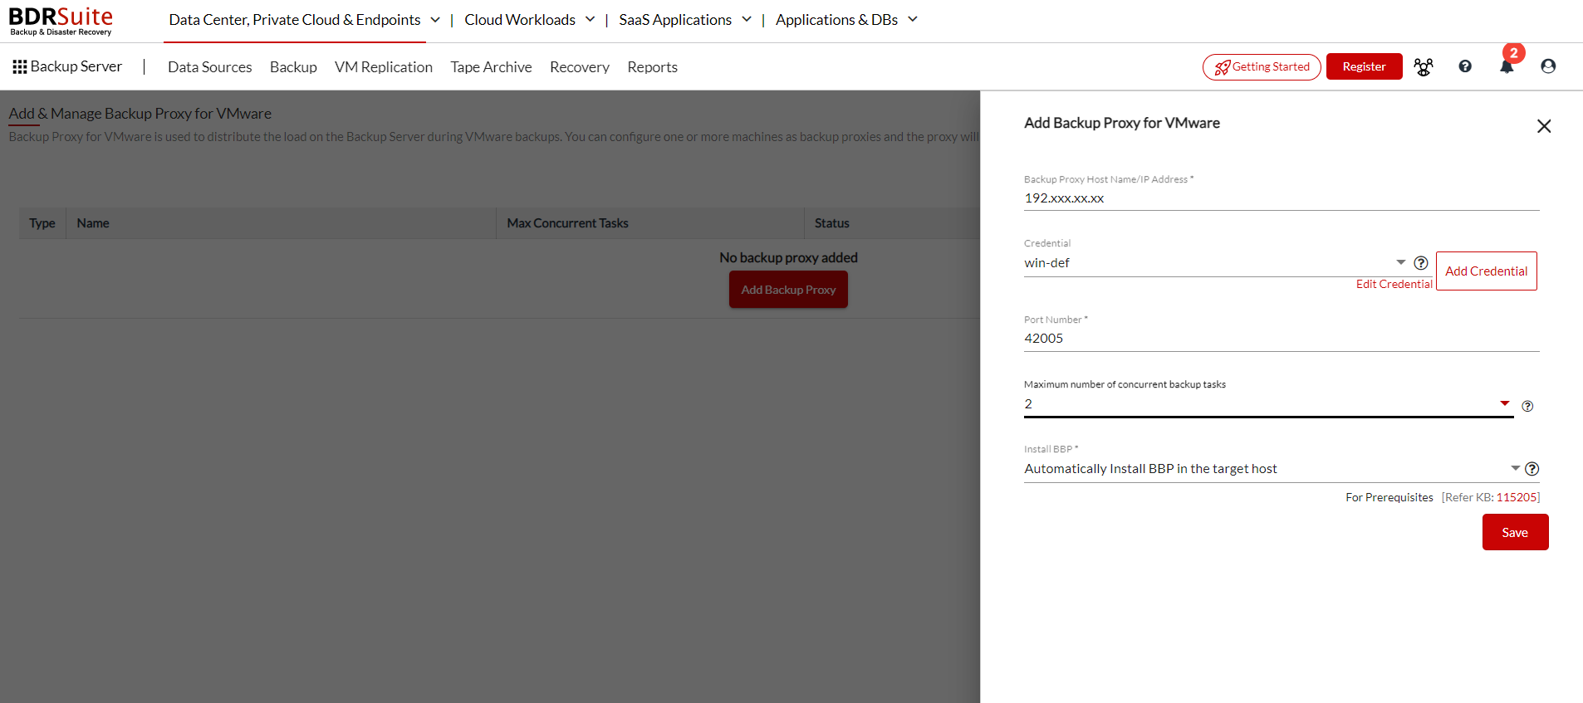The image size is (1583, 703).
Task: Open the Backup menu
Action: tap(293, 67)
